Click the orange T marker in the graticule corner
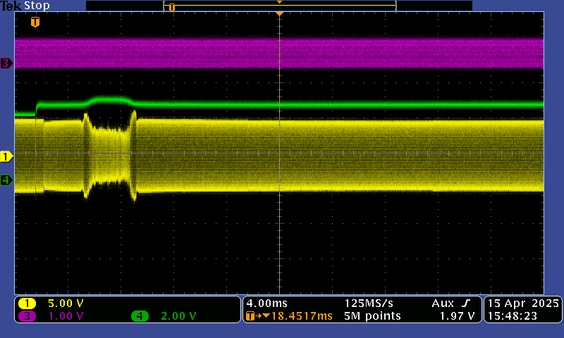The image size is (564, 338). (x=35, y=23)
